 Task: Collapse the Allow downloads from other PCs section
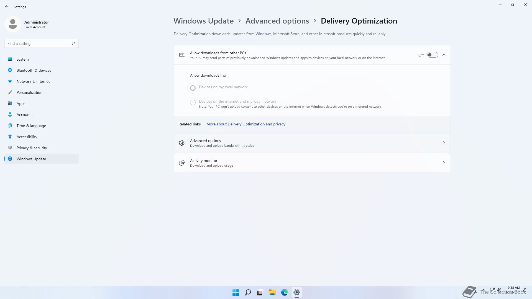click(444, 55)
